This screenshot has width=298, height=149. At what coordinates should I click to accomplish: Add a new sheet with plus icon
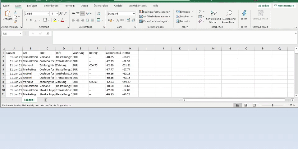tap(46, 100)
